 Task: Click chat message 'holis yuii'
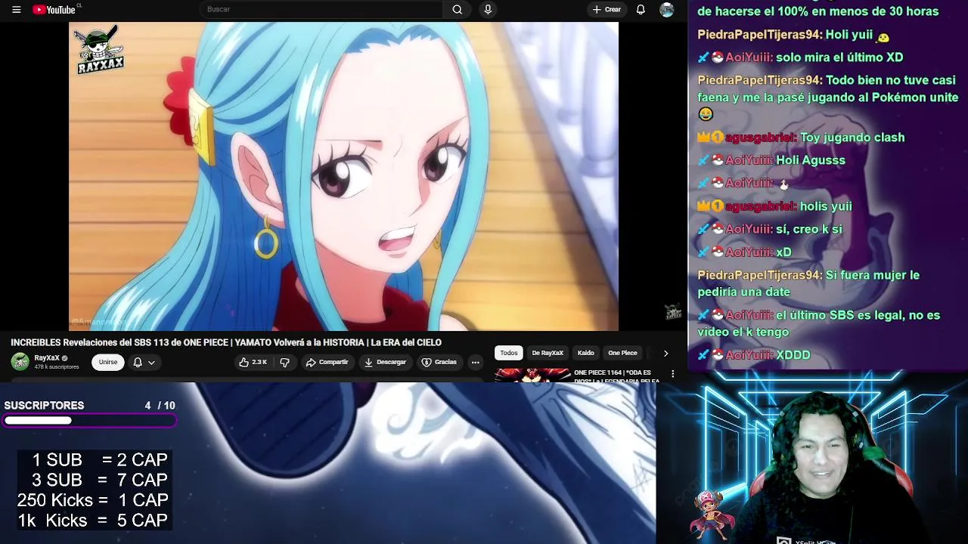pos(825,206)
